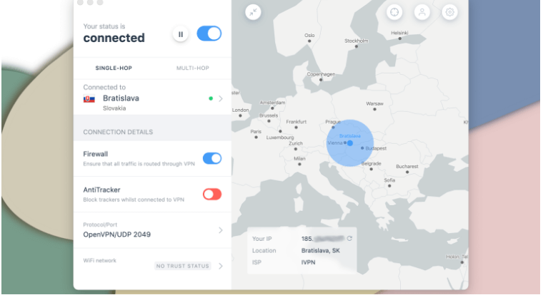This screenshot has width=543, height=295.
Task: Select the Oslo server dot on map
Action: coord(309,41)
